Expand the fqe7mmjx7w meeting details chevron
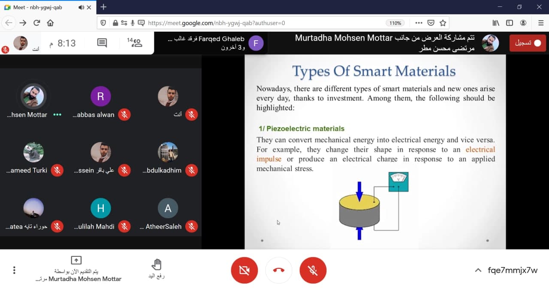The width and height of the screenshot is (549, 291). [x=477, y=270]
